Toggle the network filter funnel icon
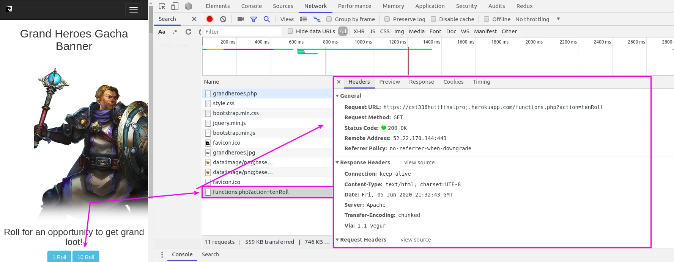The image size is (674, 262). [254, 19]
